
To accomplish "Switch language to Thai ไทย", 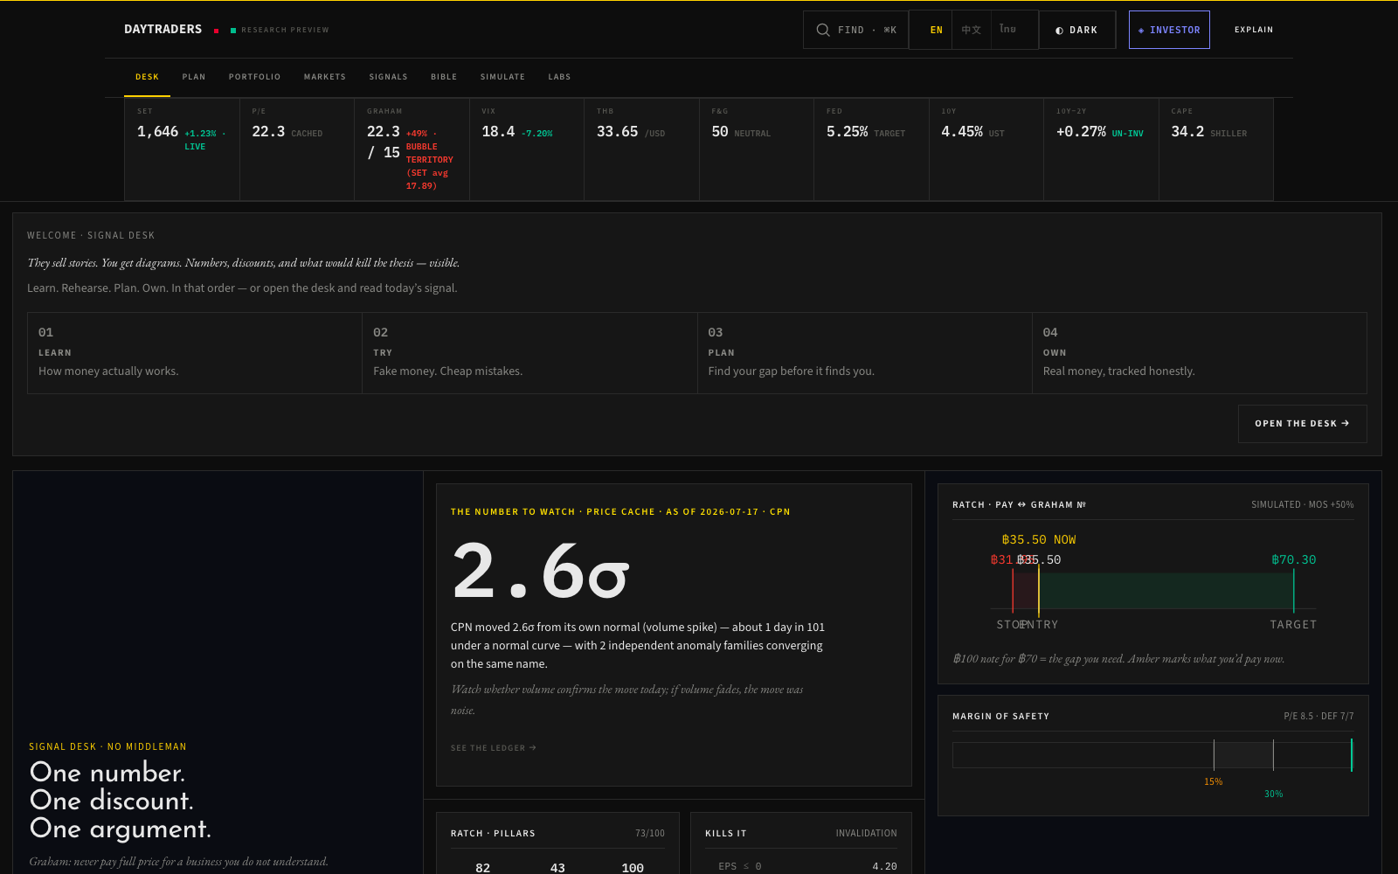I will [1008, 30].
